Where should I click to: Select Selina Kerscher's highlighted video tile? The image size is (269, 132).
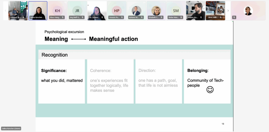38,11
